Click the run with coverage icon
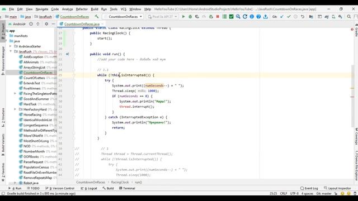358x201 pixels. (197, 17)
